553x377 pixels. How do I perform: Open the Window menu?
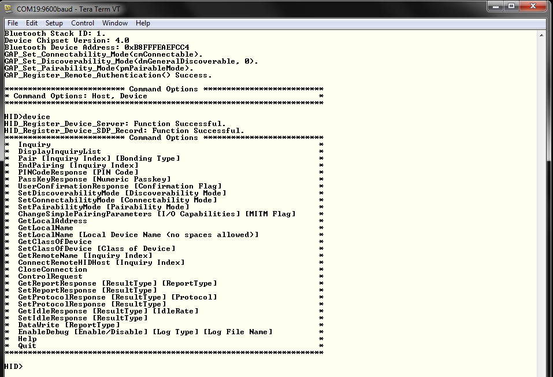coord(114,23)
